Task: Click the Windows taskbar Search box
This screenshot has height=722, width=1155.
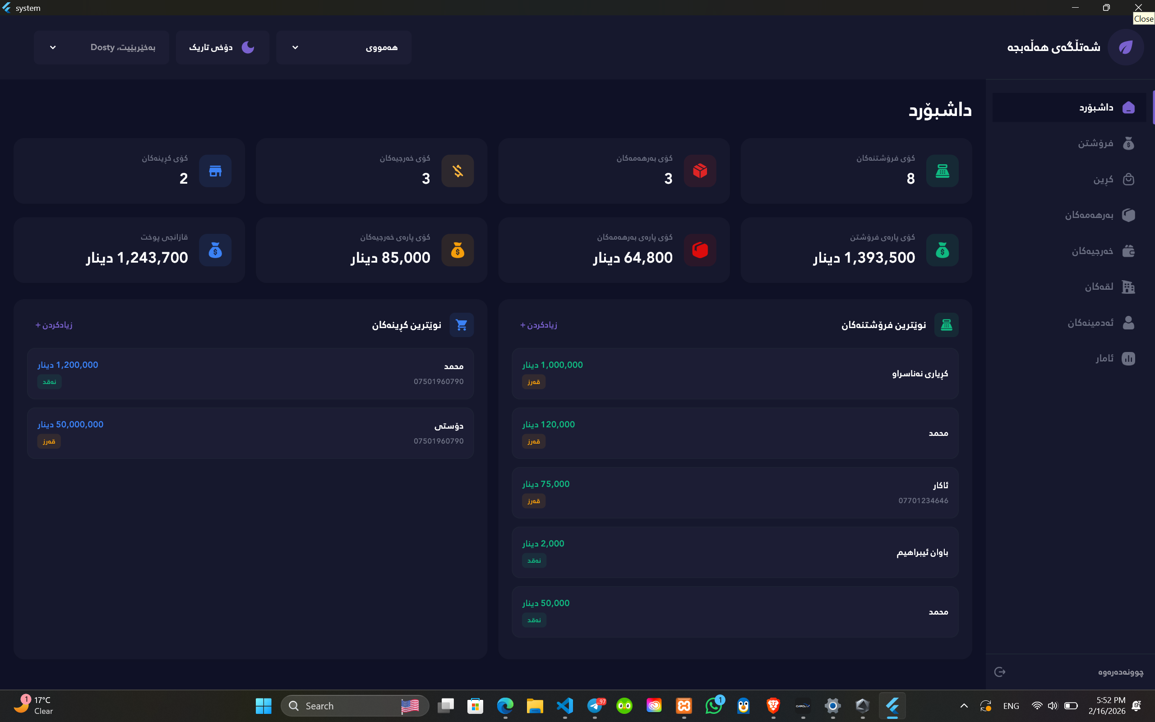Action: tap(354, 706)
